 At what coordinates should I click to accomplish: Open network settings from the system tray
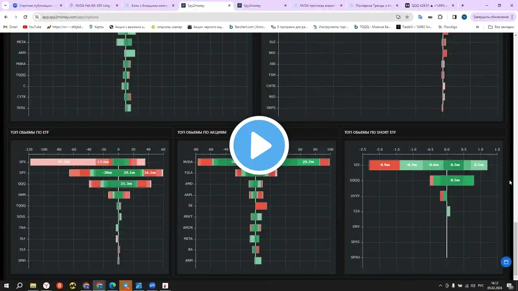pyautogui.click(x=466, y=286)
